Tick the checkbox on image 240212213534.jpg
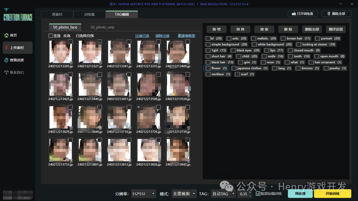The image size is (358, 201). click(x=188, y=74)
